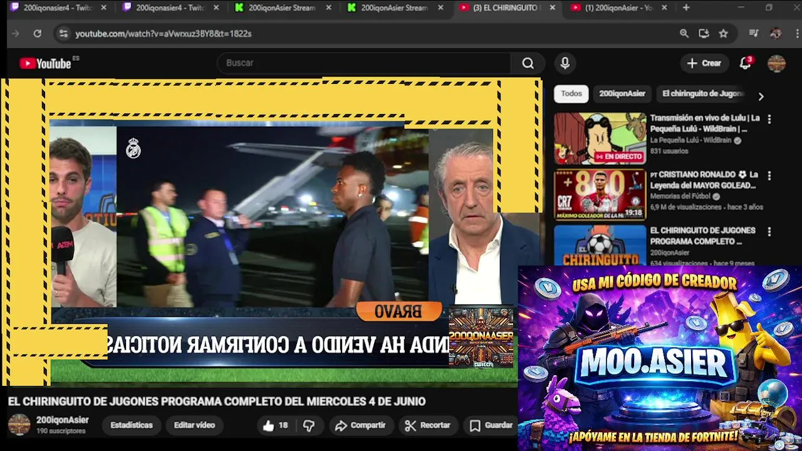Click title 'CRISTIANO RONALDO La Leyenda del MAYOR GOLEAD...'
802x451 pixels.
704,180
